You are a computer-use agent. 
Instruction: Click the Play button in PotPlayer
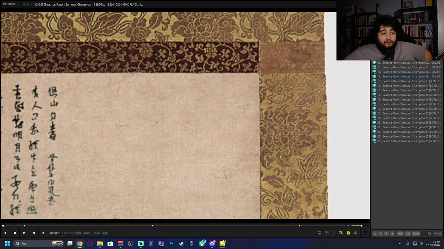(5, 233)
